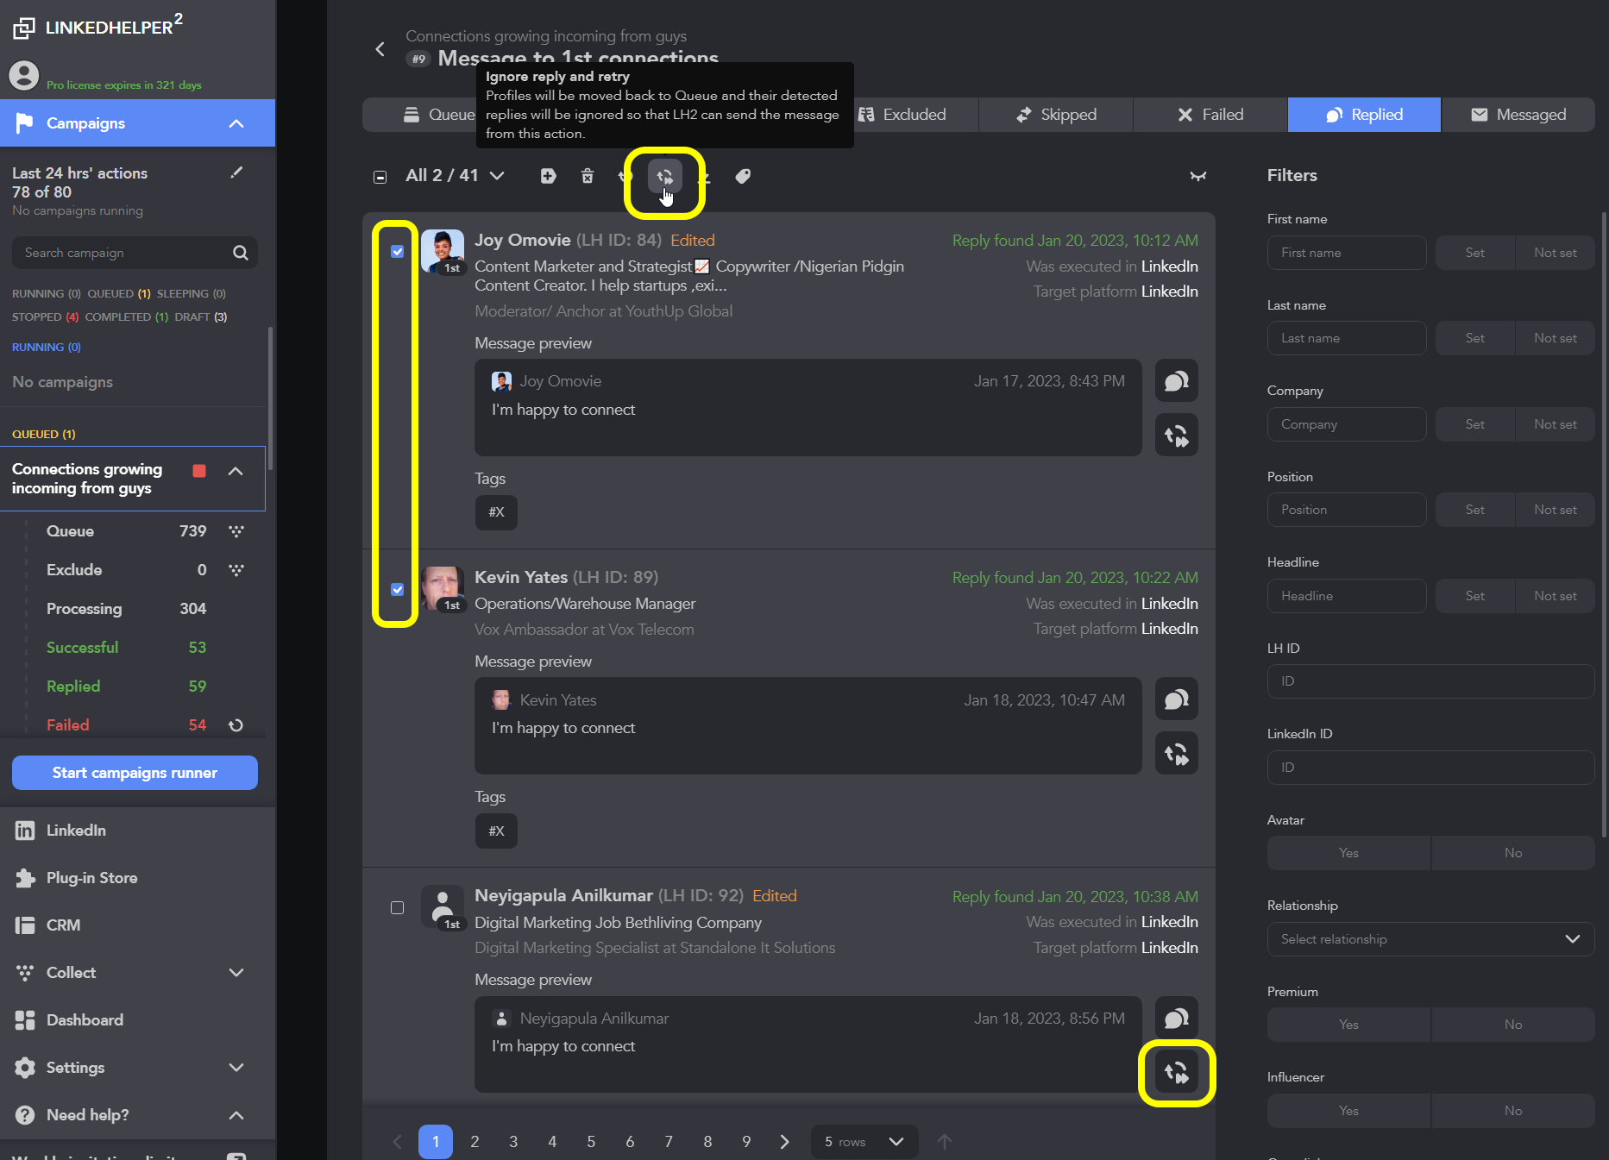Select the Replied tab

(1364, 115)
